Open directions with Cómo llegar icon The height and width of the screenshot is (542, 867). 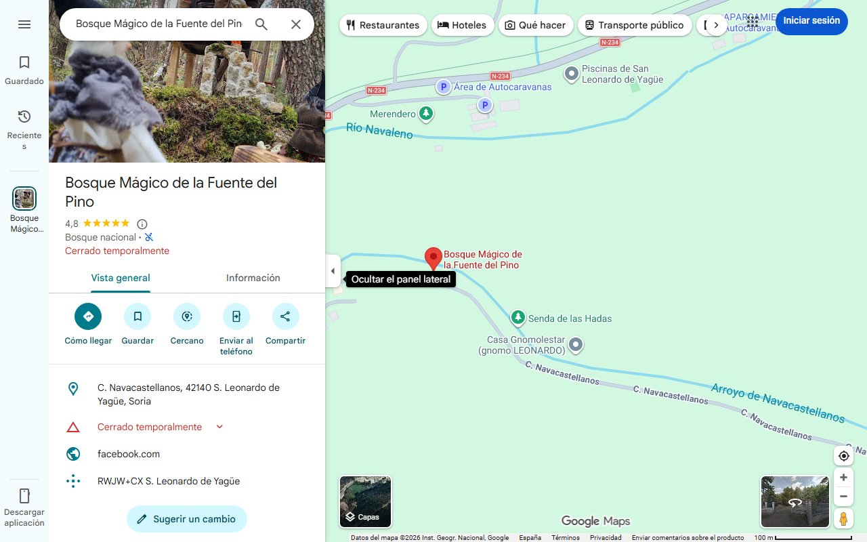(x=87, y=316)
